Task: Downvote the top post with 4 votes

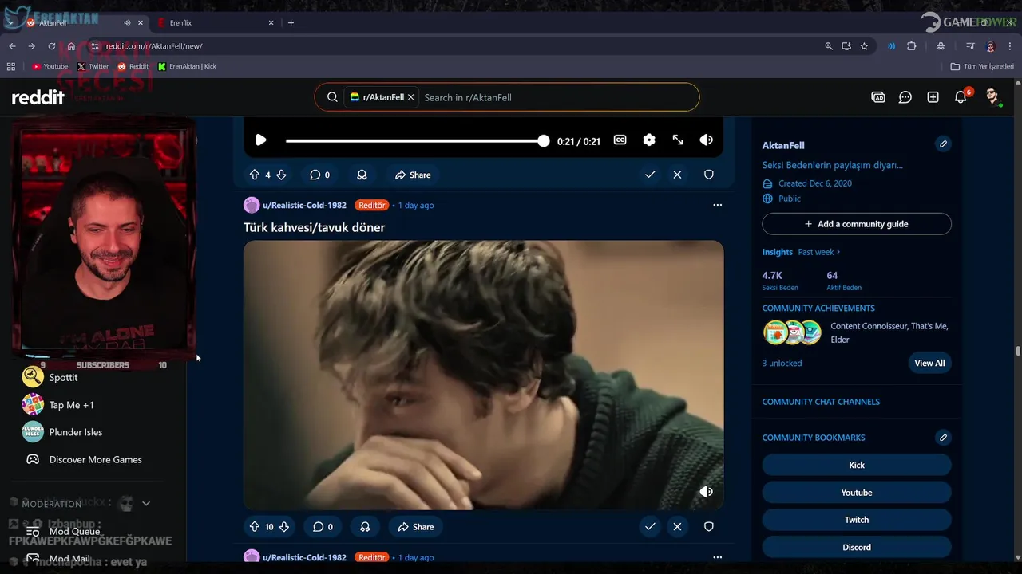Action: pos(281,175)
